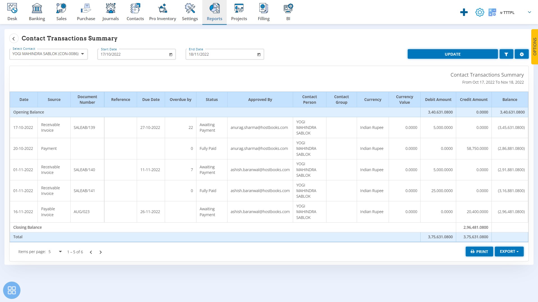Select document number SALEAB/140
The height and width of the screenshot is (302, 538).
pyautogui.click(x=84, y=170)
